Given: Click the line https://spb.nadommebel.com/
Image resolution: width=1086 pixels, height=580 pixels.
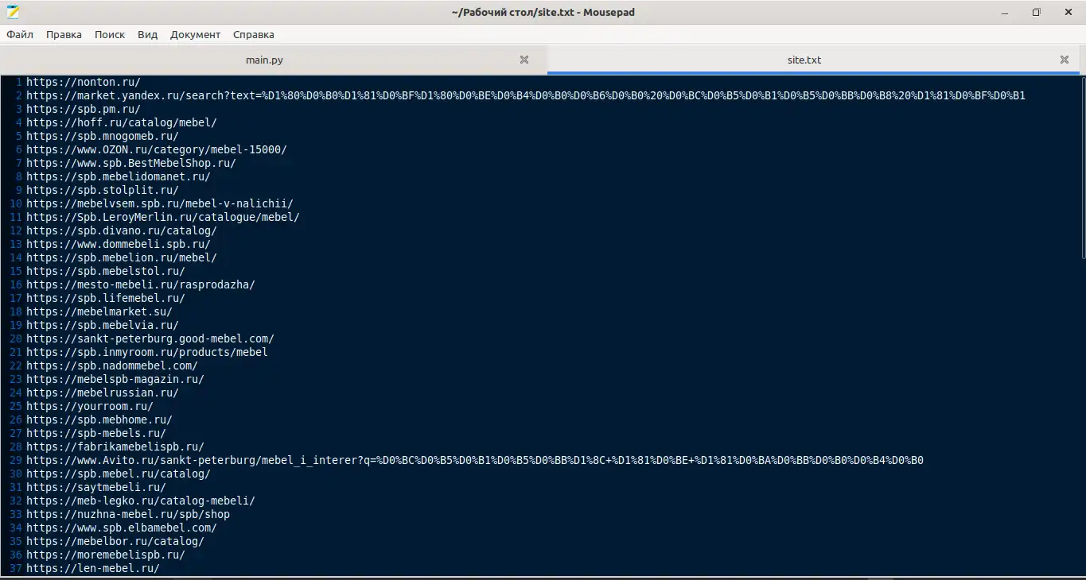Looking at the screenshot, I should point(112,365).
